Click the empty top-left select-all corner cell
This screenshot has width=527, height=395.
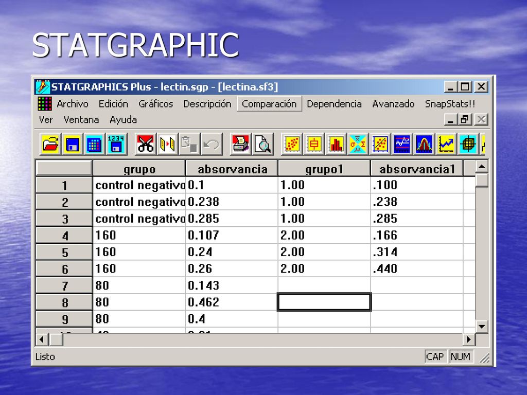tap(64, 168)
